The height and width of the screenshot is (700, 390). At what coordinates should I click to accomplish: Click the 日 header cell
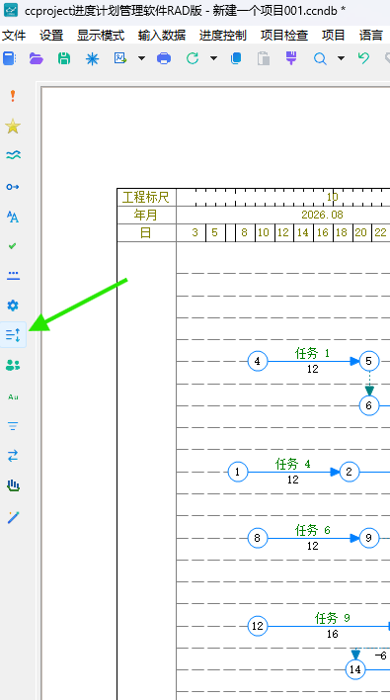(146, 233)
